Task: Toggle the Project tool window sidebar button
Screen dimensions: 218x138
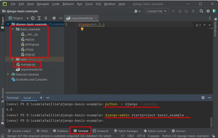Action: (3, 23)
